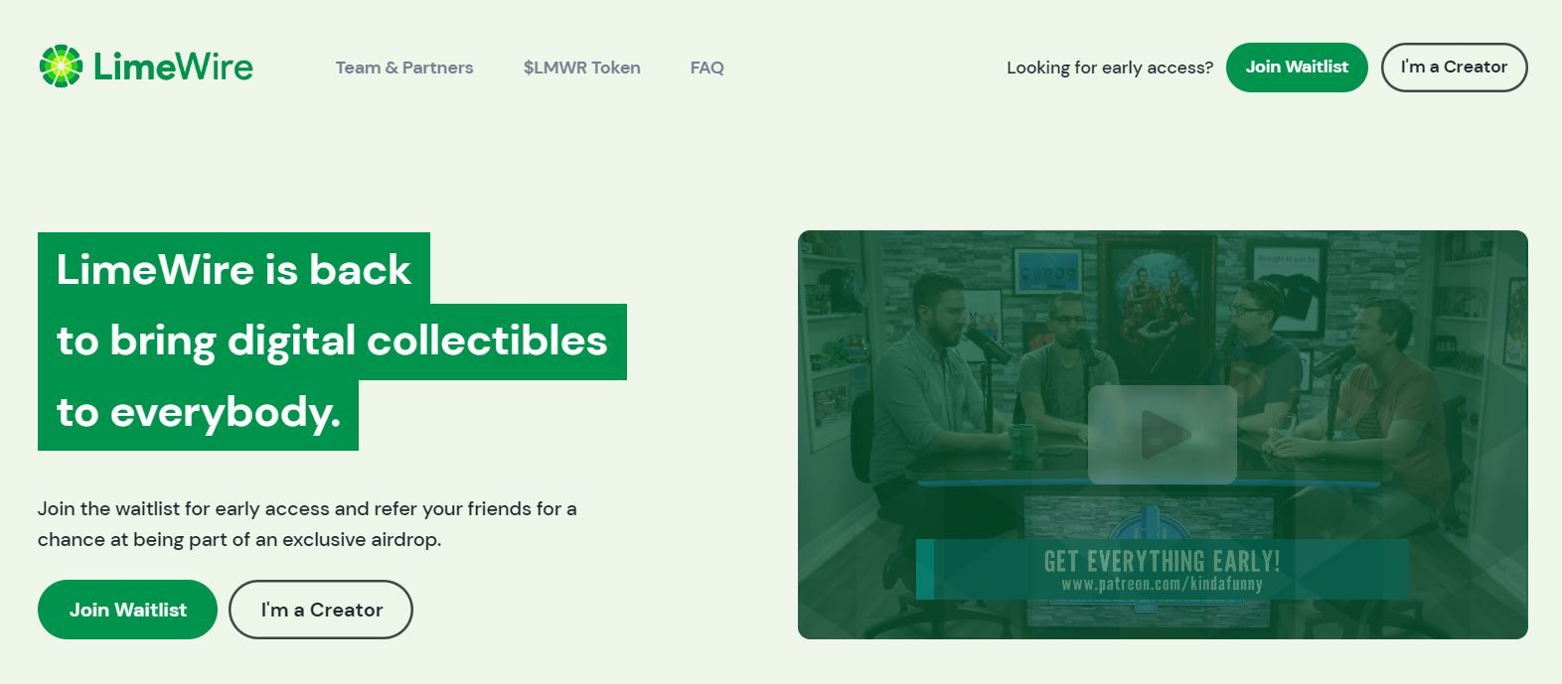Join Waitlist button beside 'Looking for early access?'
Screen dimensions: 1562x684
1297,68
